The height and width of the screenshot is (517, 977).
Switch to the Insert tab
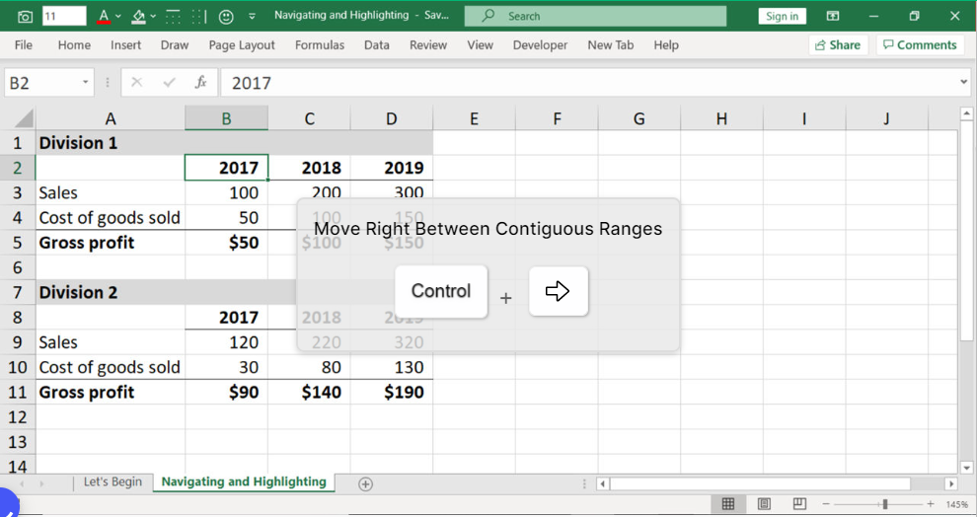coord(126,44)
